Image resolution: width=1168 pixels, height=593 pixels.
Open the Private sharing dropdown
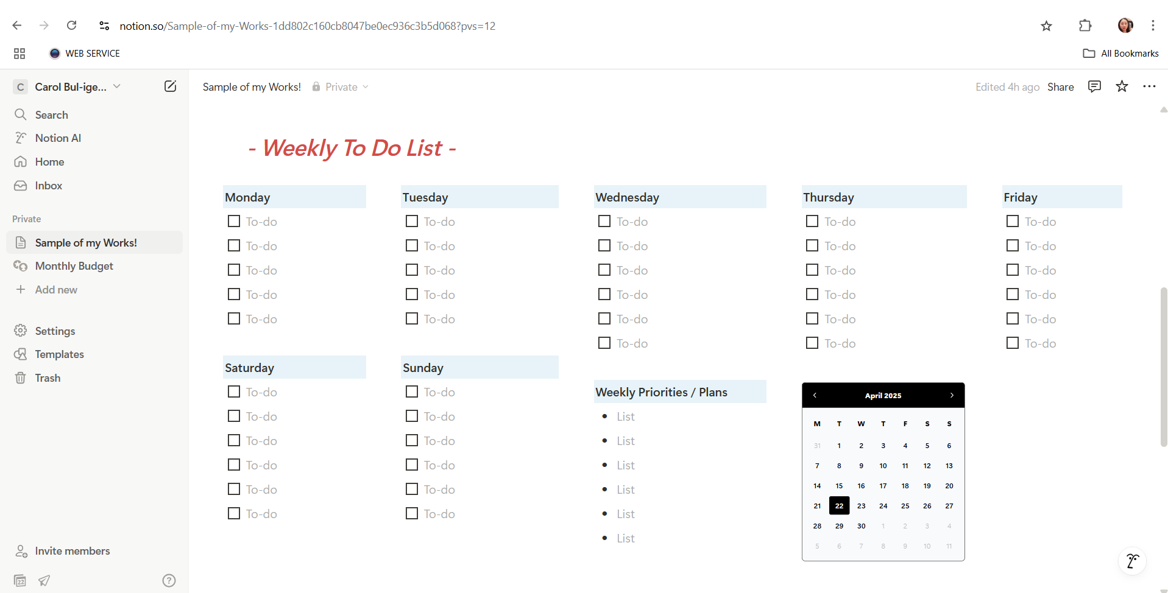pyautogui.click(x=341, y=87)
